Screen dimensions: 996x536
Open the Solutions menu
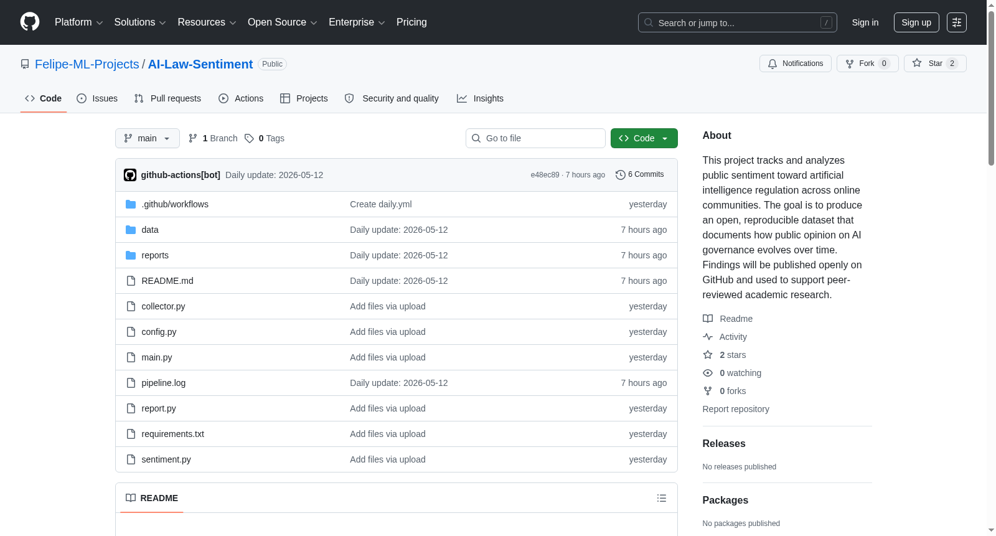tap(140, 22)
